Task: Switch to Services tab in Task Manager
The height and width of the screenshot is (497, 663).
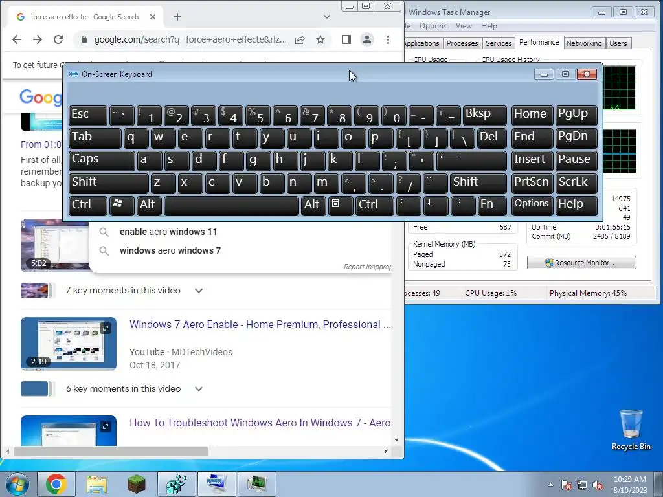Action: pyautogui.click(x=499, y=43)
